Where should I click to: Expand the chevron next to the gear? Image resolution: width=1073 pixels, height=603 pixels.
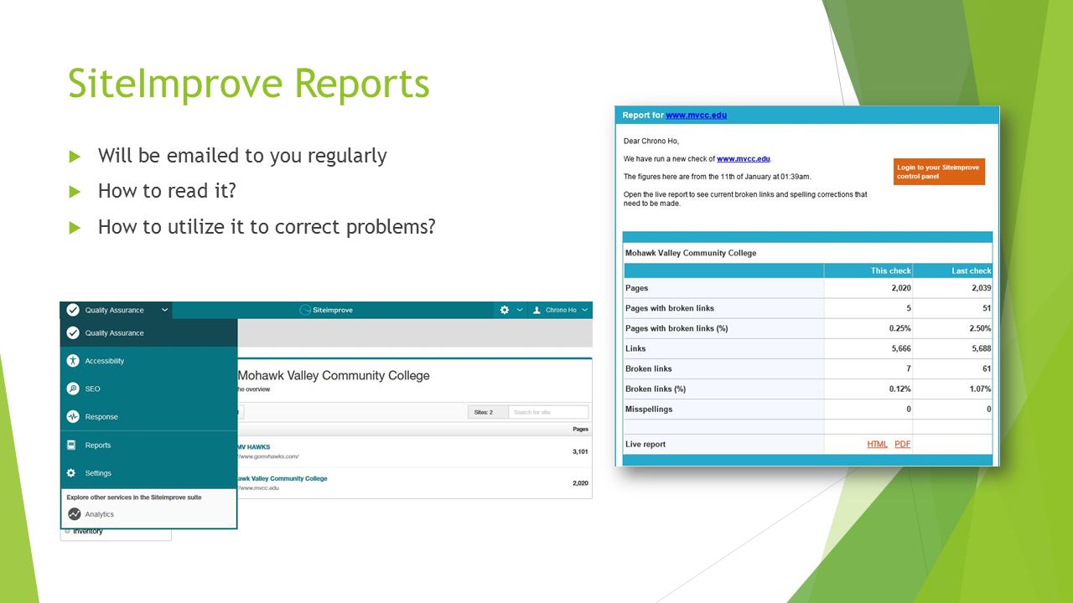tap(520, 310)
